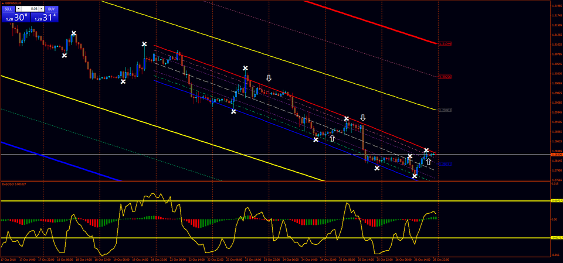Select the down arrow marker above the 25 Oct drop
Viewport: 563px width, 263px height.
pos(363,118)
